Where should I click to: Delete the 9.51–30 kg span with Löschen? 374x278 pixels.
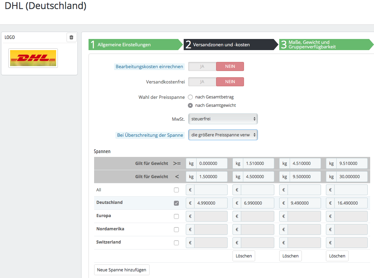[x=337, y=256]
